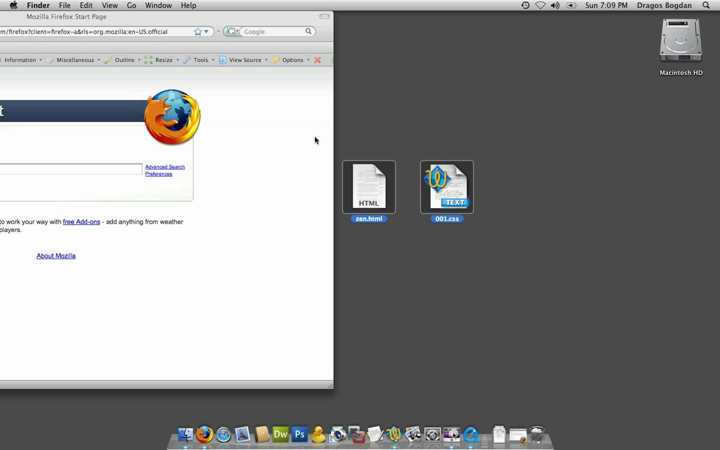Open Finder from the Dock
The image size is (720, 450).
coord(186,434)
